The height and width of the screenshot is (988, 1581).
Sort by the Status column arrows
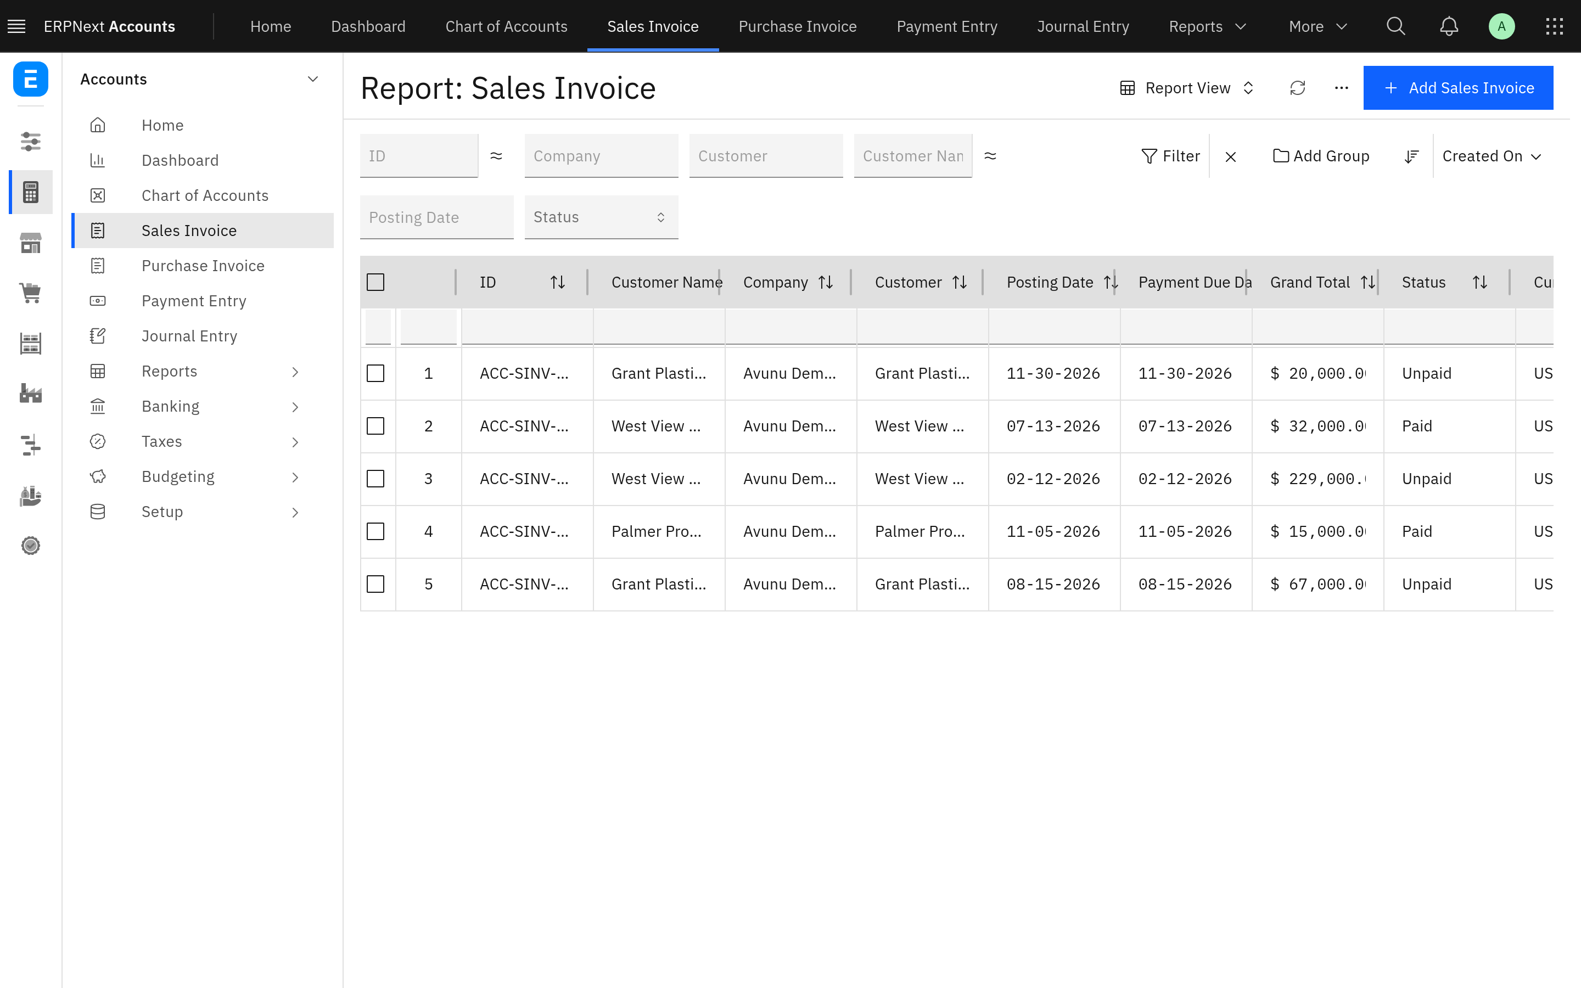point(1480,282)
